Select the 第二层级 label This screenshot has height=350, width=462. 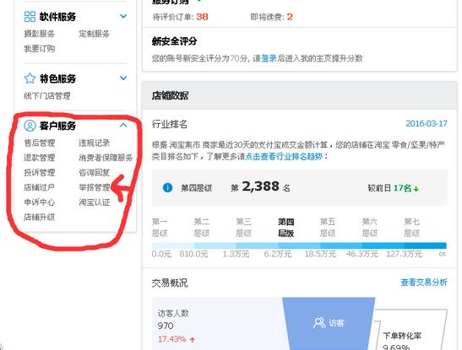202,228
